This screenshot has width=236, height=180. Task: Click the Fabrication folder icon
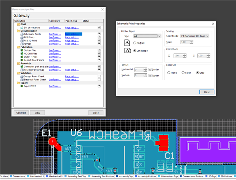pyautogui.click(x=18, y=47)
